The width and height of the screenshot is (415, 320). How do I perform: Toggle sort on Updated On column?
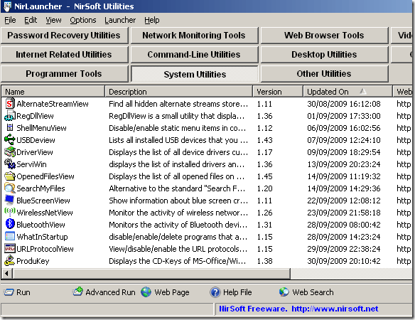347,92
